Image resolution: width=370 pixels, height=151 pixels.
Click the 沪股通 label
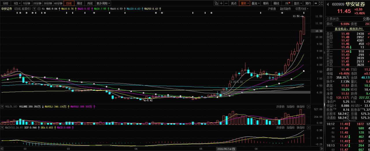pyautogui.click(x=272, y=9)
